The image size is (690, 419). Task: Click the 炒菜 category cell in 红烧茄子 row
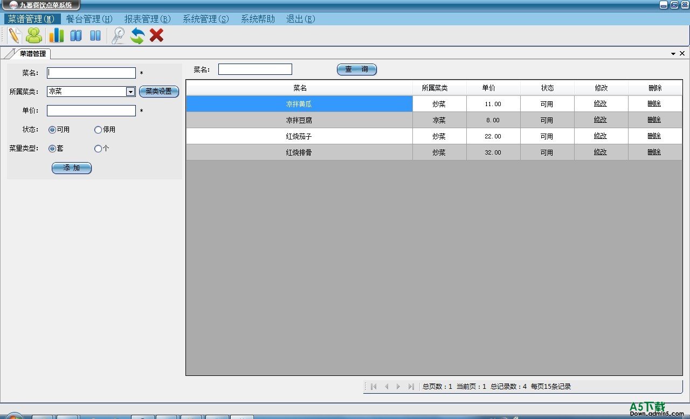tap(439, 136)
